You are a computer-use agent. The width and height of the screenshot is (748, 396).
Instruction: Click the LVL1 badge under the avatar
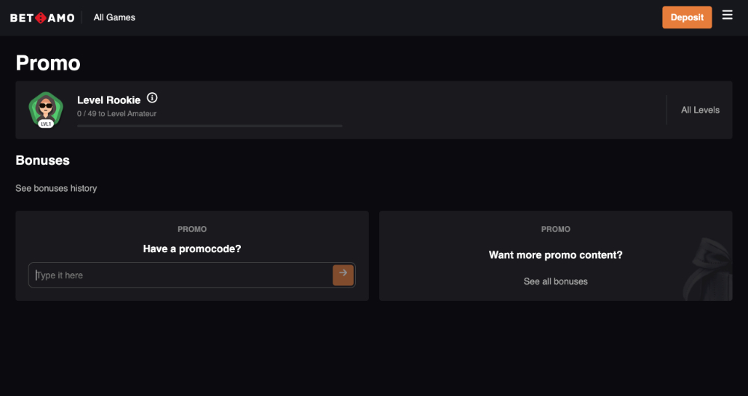pos(46,124)
